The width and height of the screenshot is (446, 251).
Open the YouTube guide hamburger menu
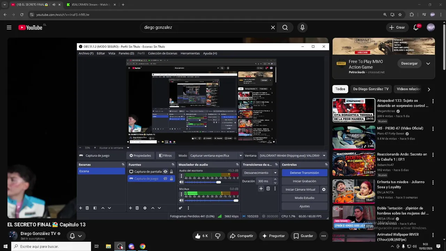(x=9, y=28)
